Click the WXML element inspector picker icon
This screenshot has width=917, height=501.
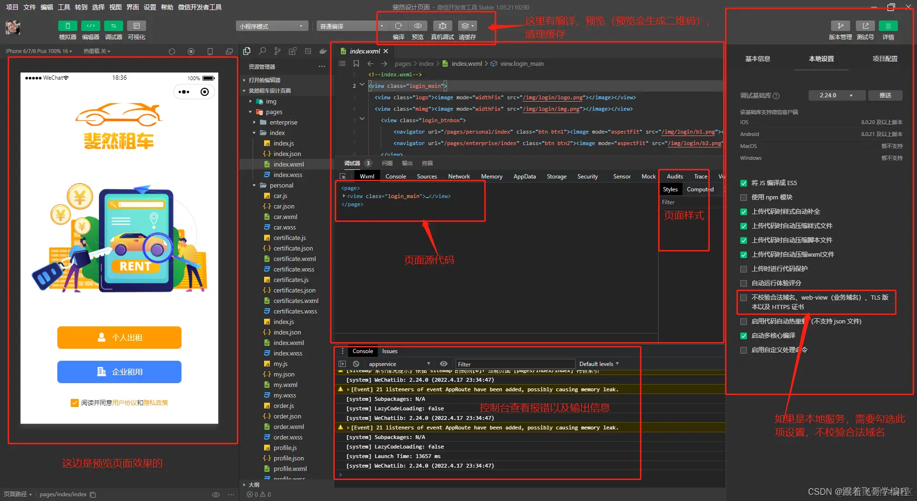[342, 177]
